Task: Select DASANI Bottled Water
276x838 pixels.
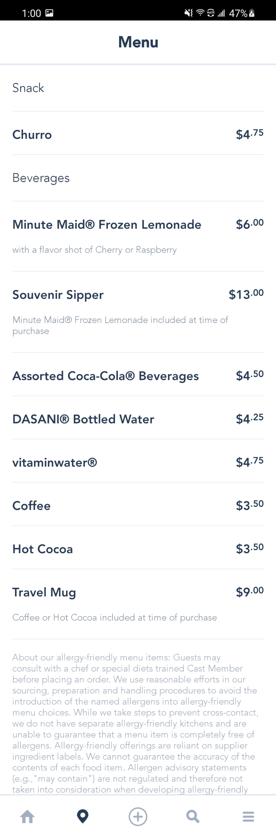Action: click(x=83, y=419)
